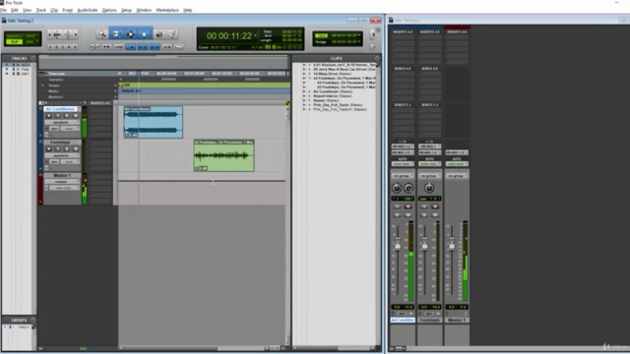
Task: Open the Edit menu
Action: pyautogui.click(x=15, y=10)
